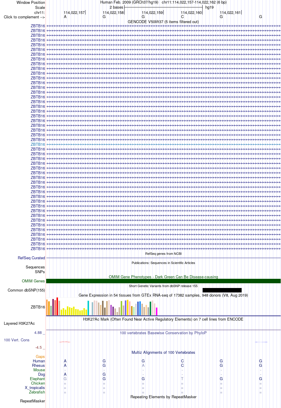Image resolution: width=281 pixels, height=408 pixels.
Task: Open "Short Genetic Variants from dbSNP release 155" title
Action: pyautogui.click(x=163, y=286)
